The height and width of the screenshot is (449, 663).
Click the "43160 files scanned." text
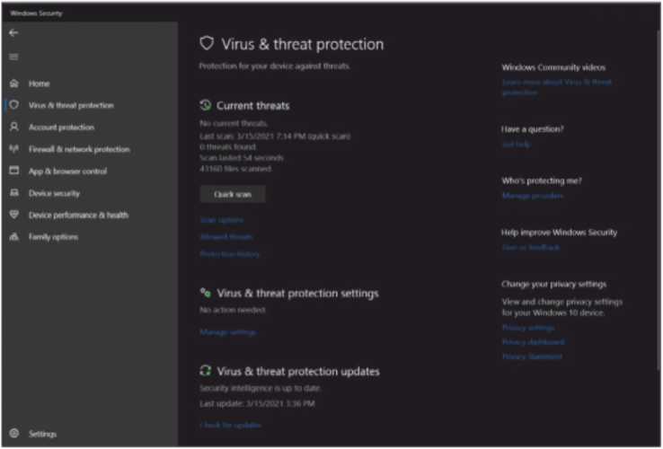coord(235,169)
